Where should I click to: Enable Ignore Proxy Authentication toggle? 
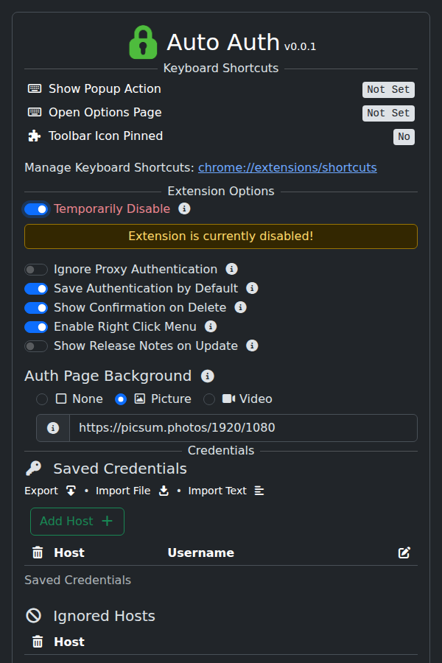(x=36, y=270)
